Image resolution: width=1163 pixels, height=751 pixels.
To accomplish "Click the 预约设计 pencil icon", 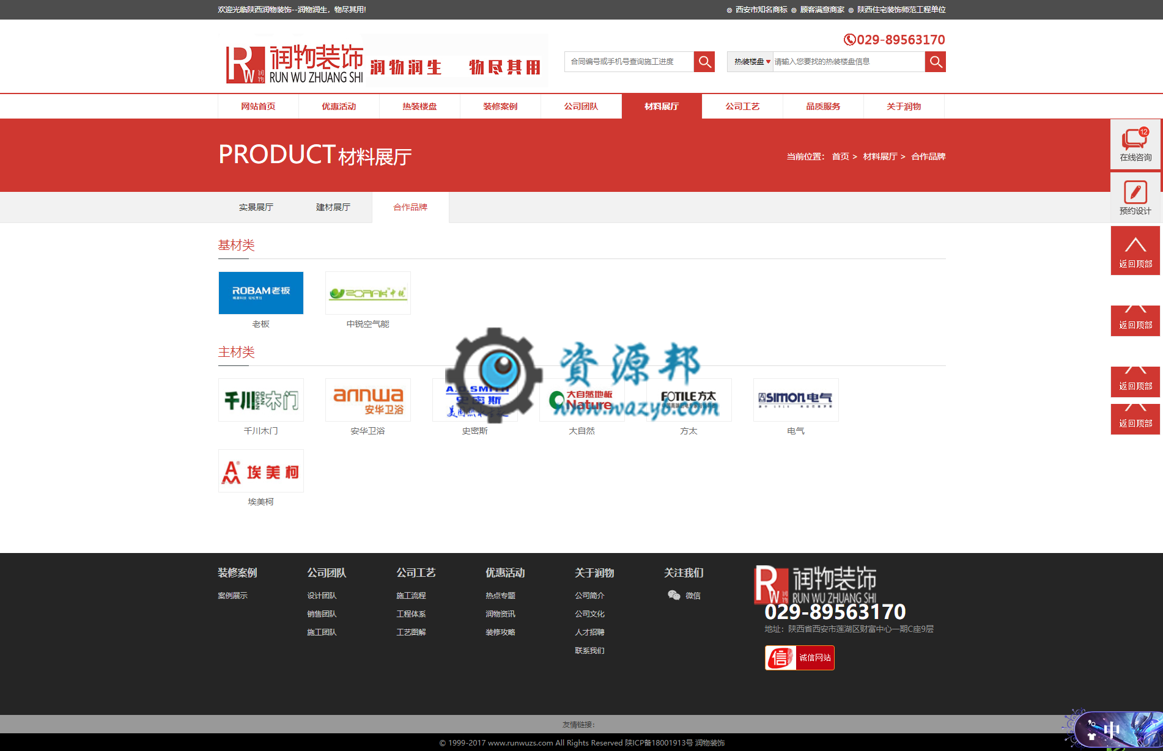I will tap(1135, 192).
